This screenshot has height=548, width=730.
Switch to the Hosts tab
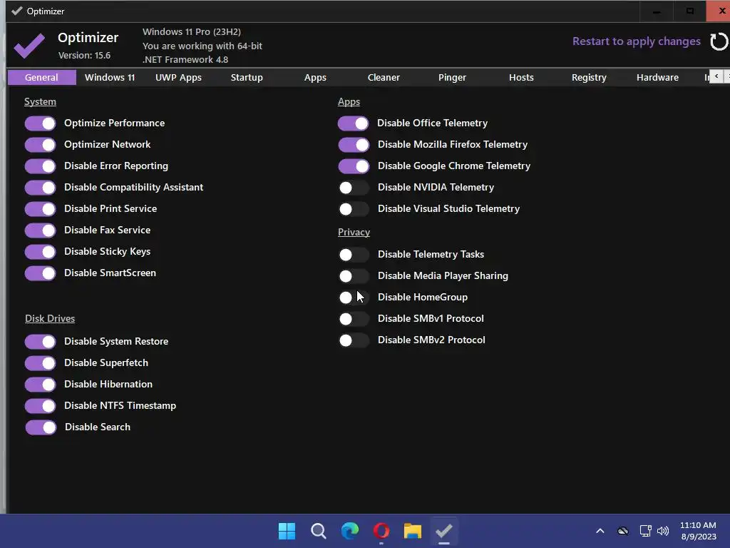point(521,77)
